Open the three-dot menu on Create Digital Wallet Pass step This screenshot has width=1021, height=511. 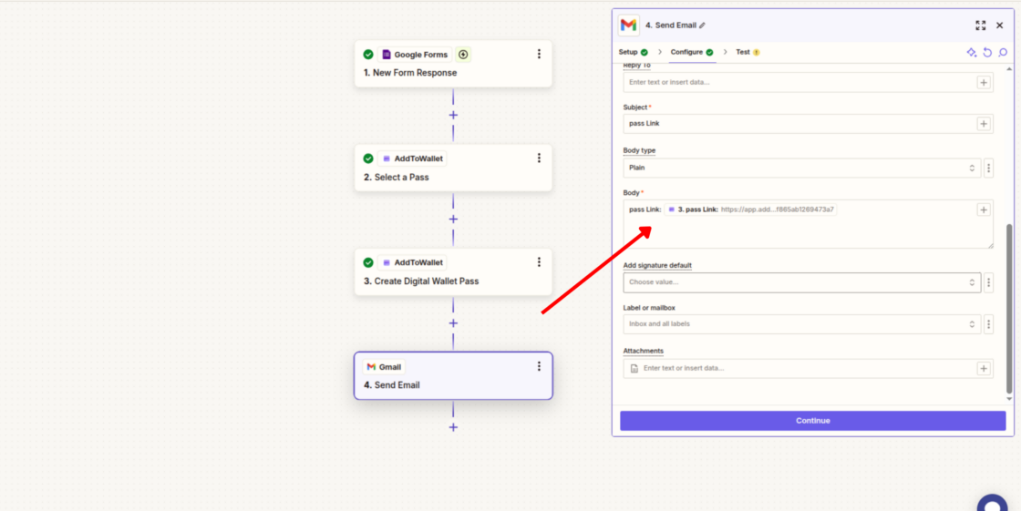pyautogui.click(x=539, y=262)
